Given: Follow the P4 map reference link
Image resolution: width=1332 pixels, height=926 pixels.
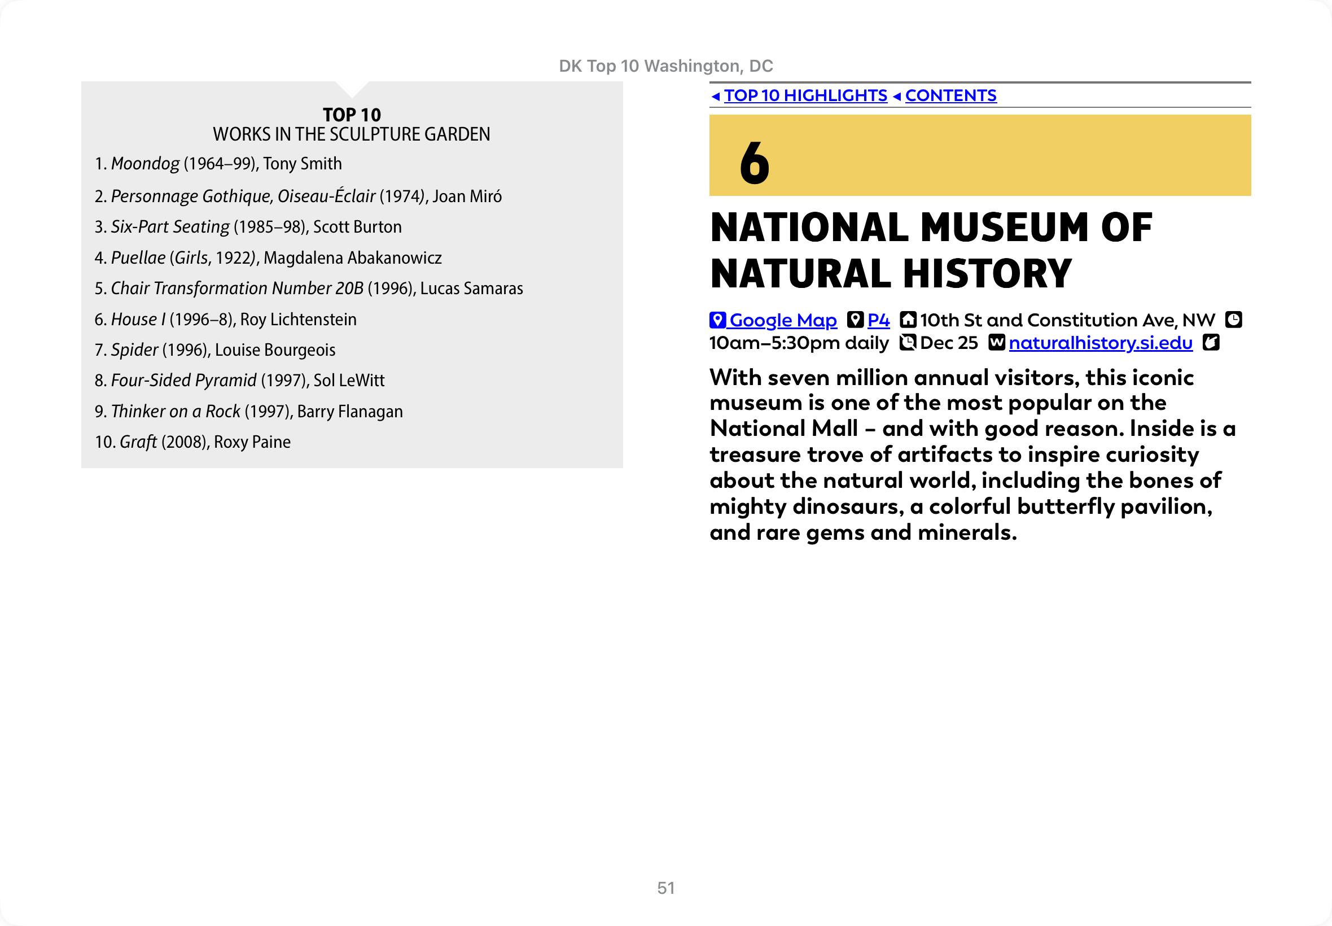Looking at the screenshot, I should coord(878,320).
